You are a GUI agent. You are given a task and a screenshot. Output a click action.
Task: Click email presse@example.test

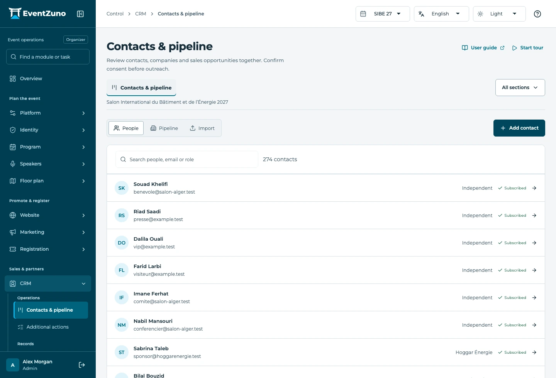click(x=158, y=219)
